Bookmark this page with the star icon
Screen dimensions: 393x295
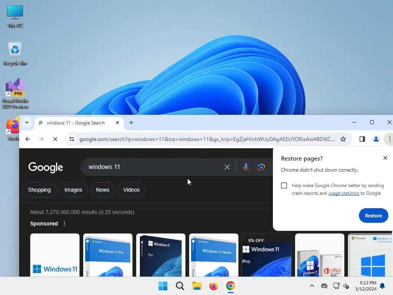(x=343, y=139)
